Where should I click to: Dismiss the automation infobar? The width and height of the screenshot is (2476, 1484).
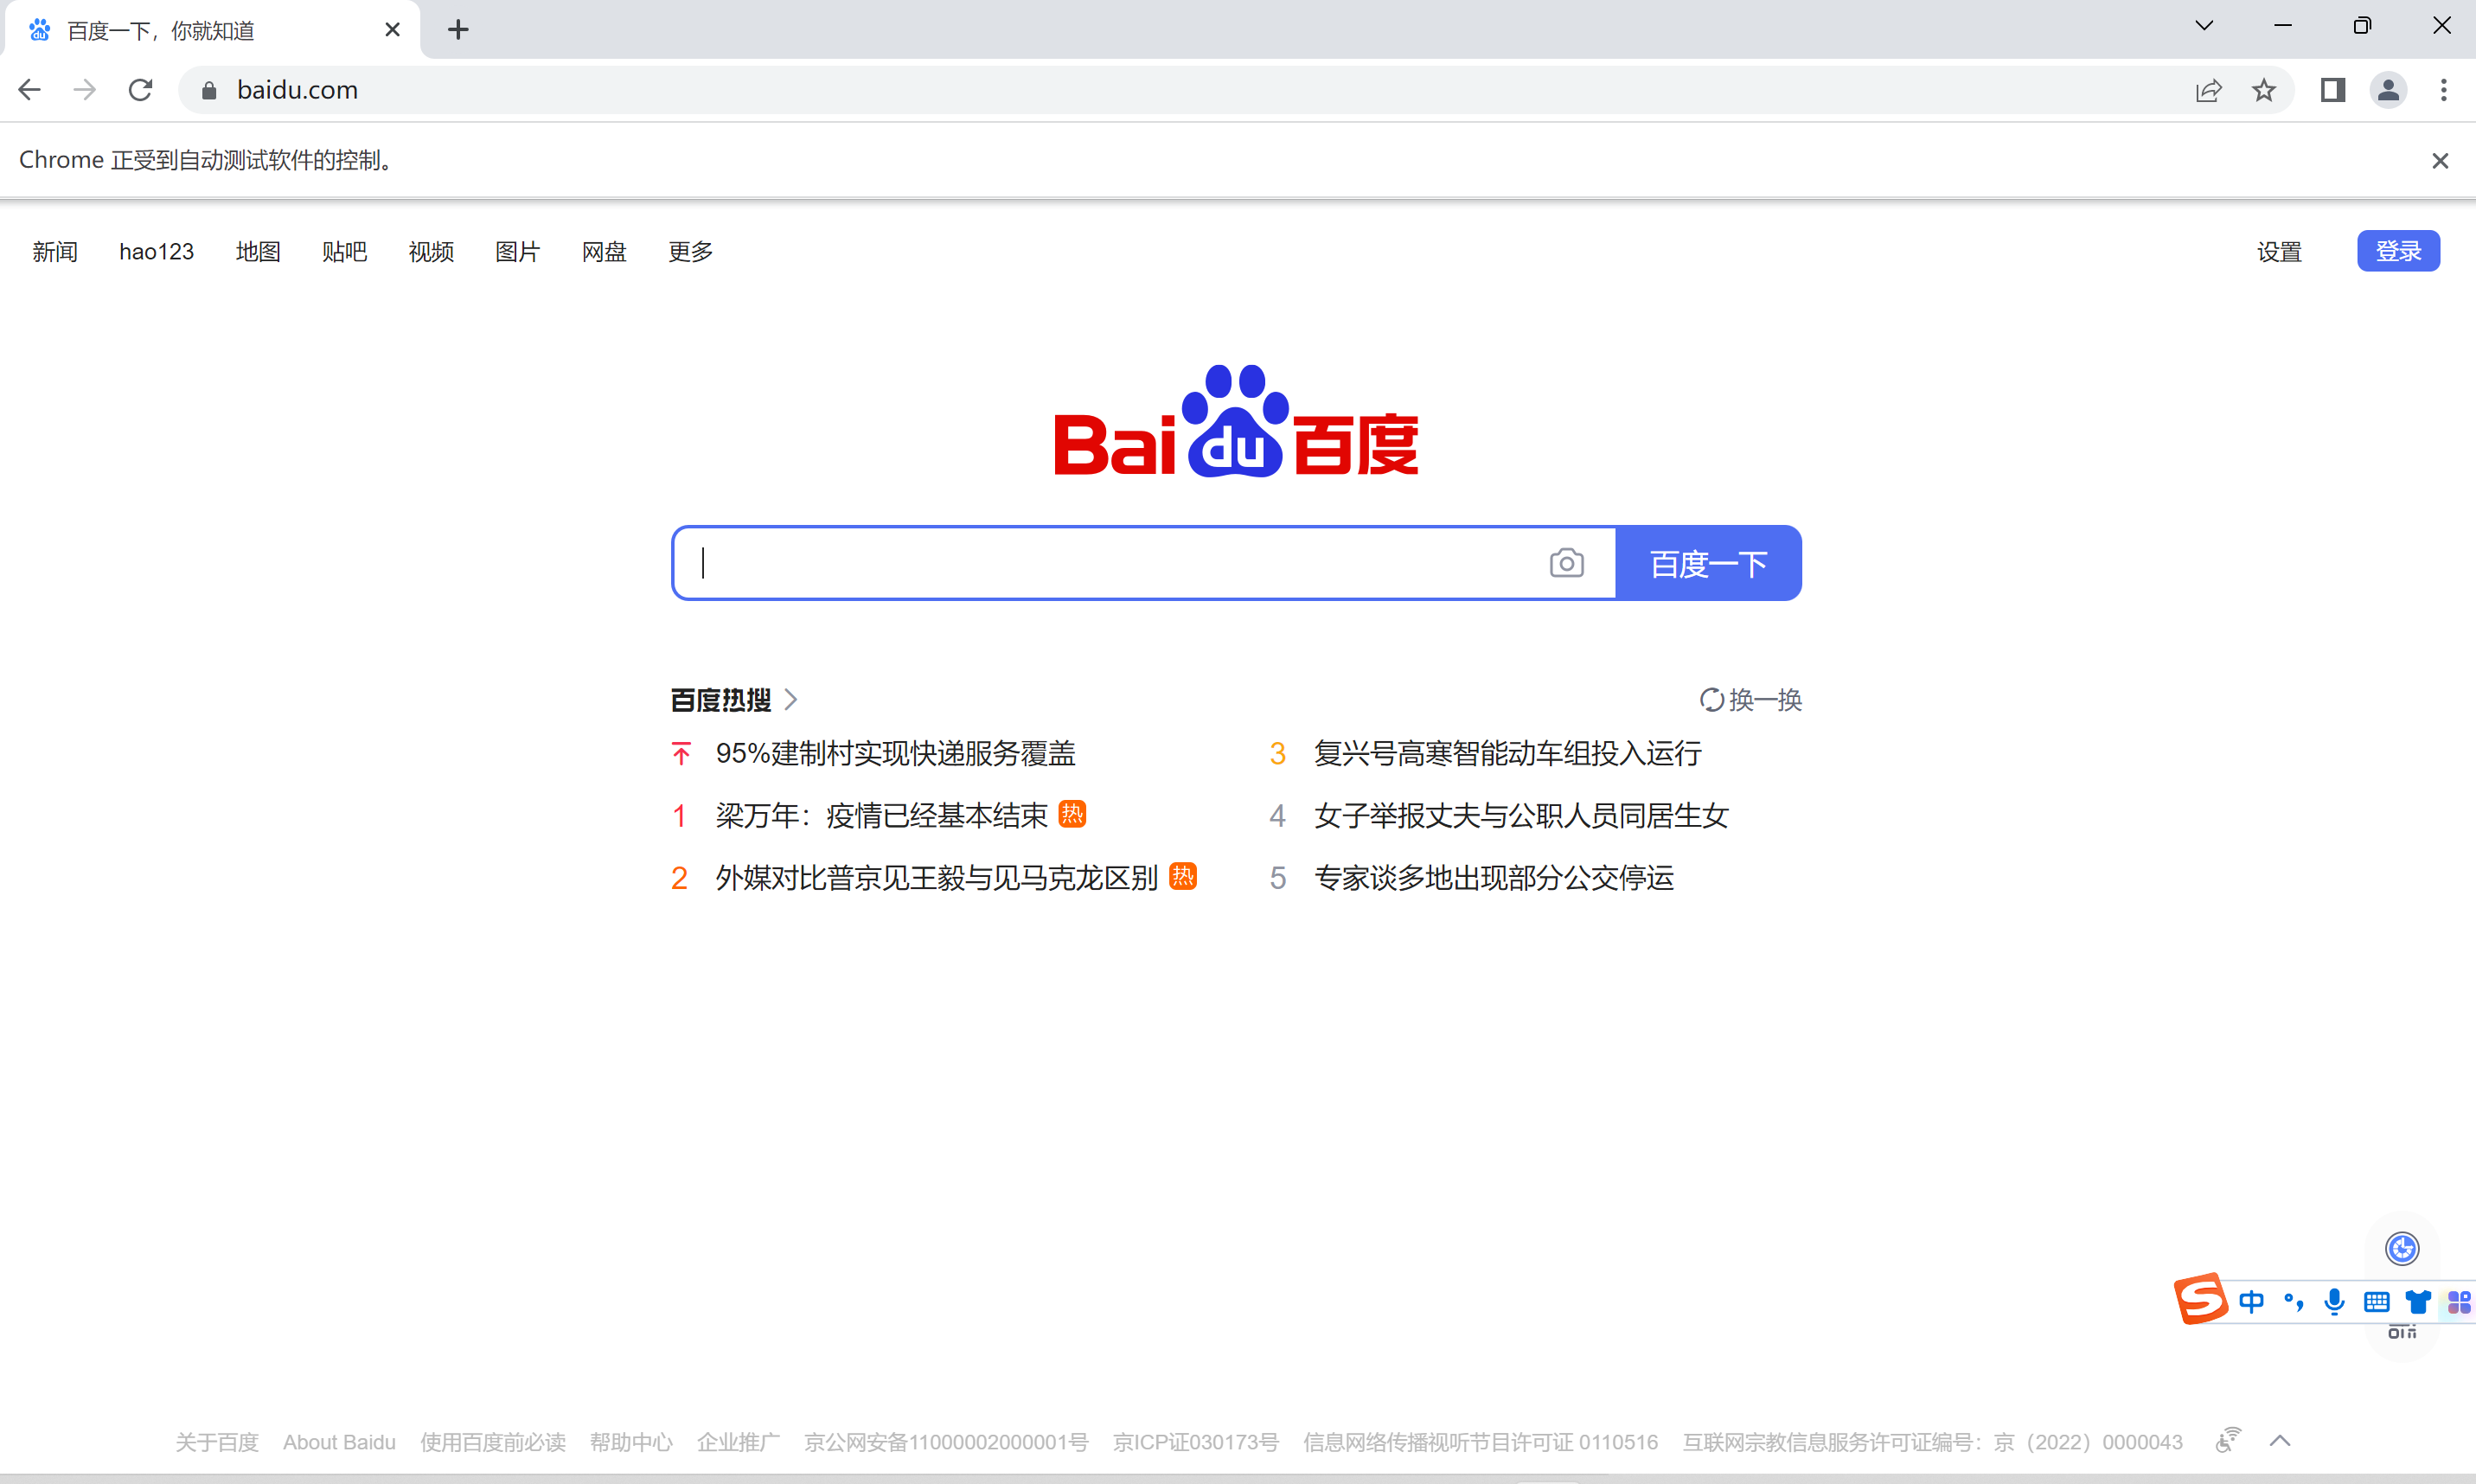click(x=2440, y=160)
